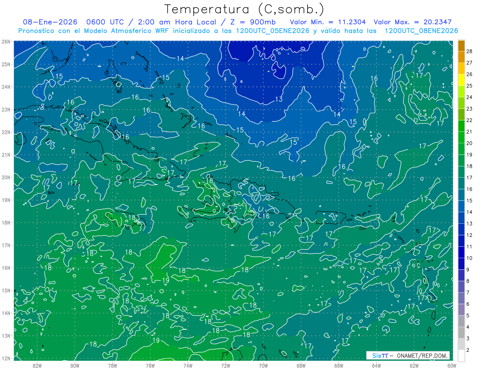
Task: Click the 18N latitude axis label
Action: click(6, 223)
